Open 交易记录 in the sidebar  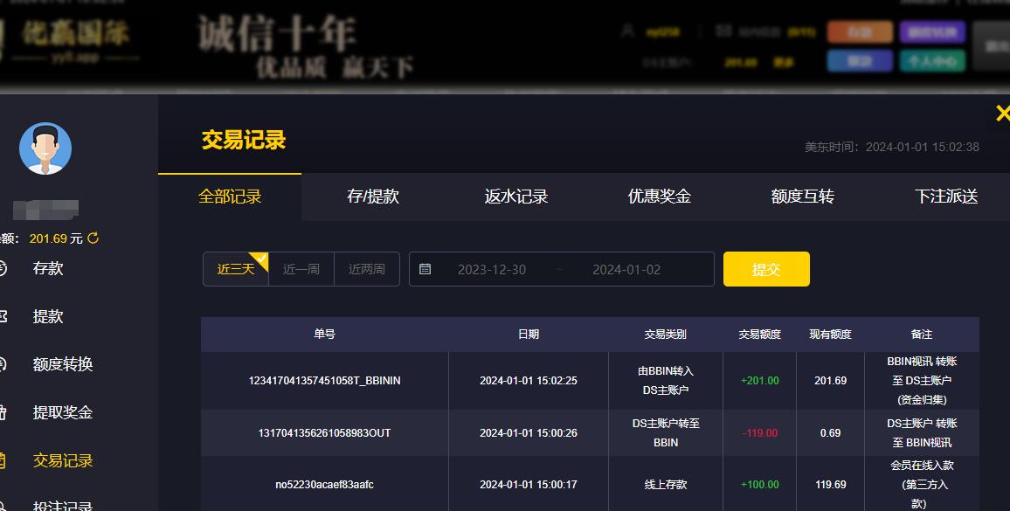point(63,460)
